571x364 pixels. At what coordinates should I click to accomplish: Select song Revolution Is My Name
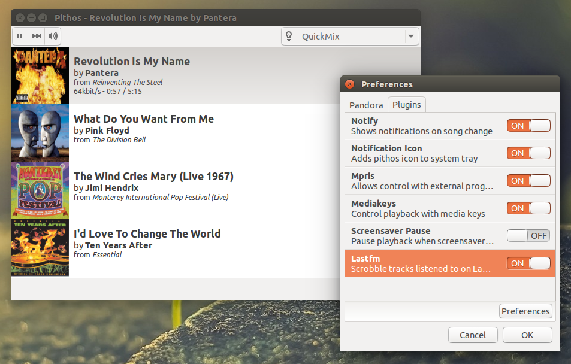[x=132, y=62]
